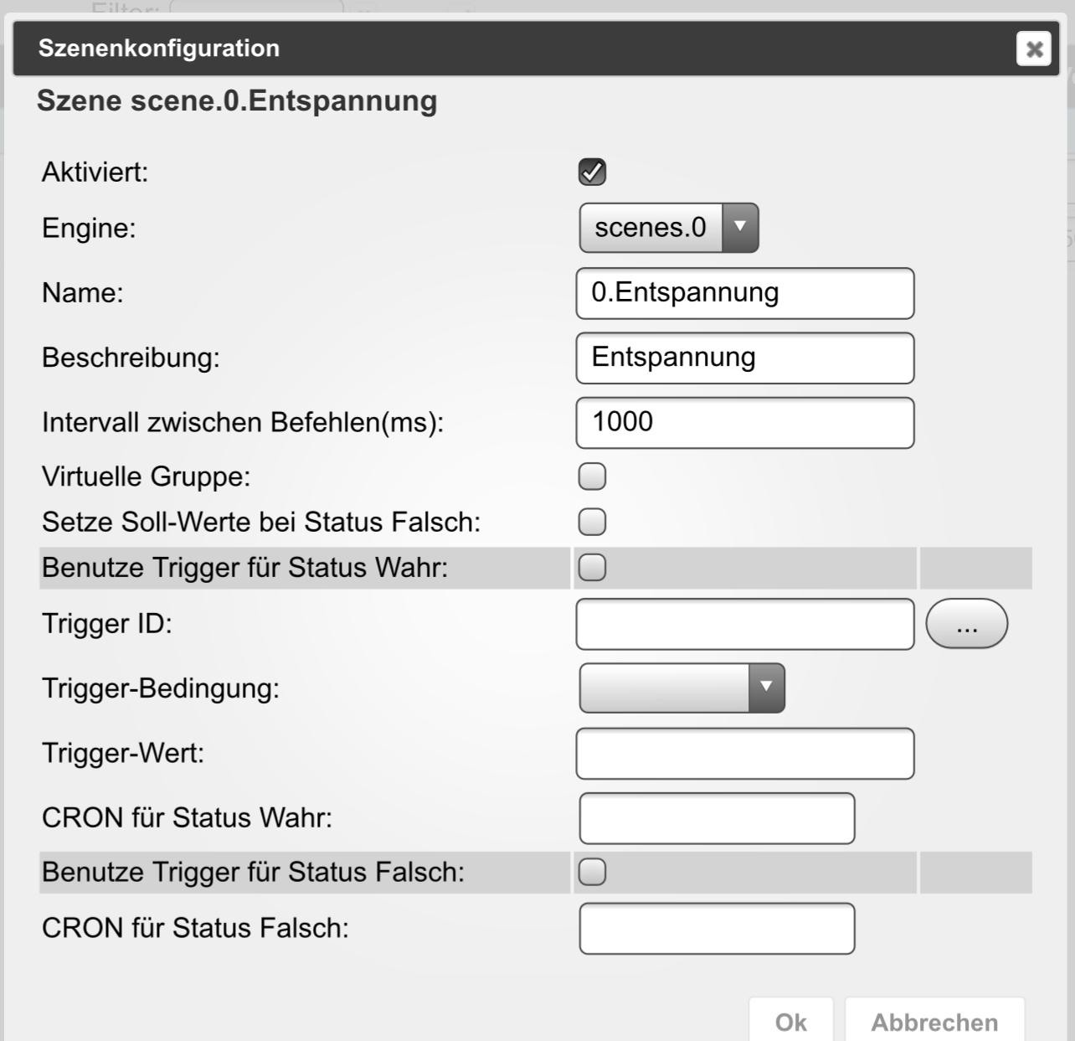Click the Trigger-Wert input field
The height and width of the screenshot is (1041, 1075).
[x=745, y=754]
